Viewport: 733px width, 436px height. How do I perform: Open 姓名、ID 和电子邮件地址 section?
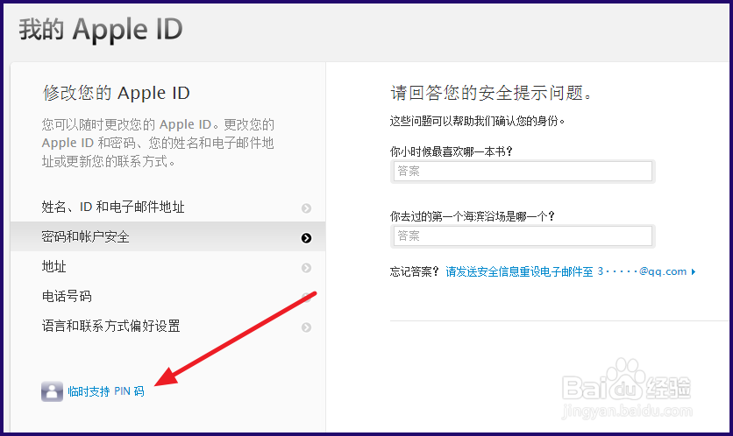pyautogui.click(x=167, y=207)
